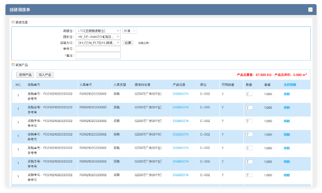This screenshot has width=322, height=193.
Task: Focus the 参考号 reference input field
Action: pyautogui.click(x=98, y=49)
